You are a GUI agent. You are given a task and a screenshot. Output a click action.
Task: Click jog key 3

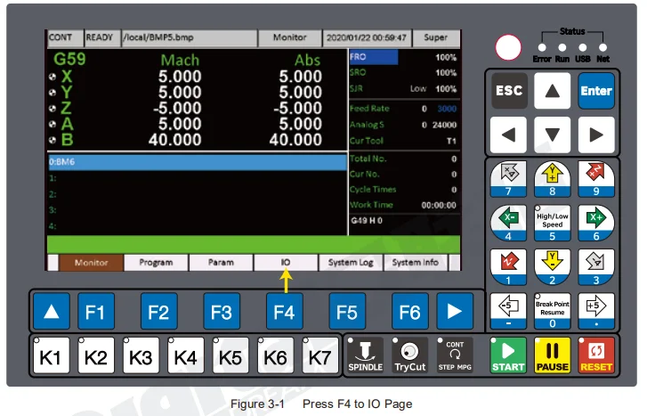click(x=596, y=267)
